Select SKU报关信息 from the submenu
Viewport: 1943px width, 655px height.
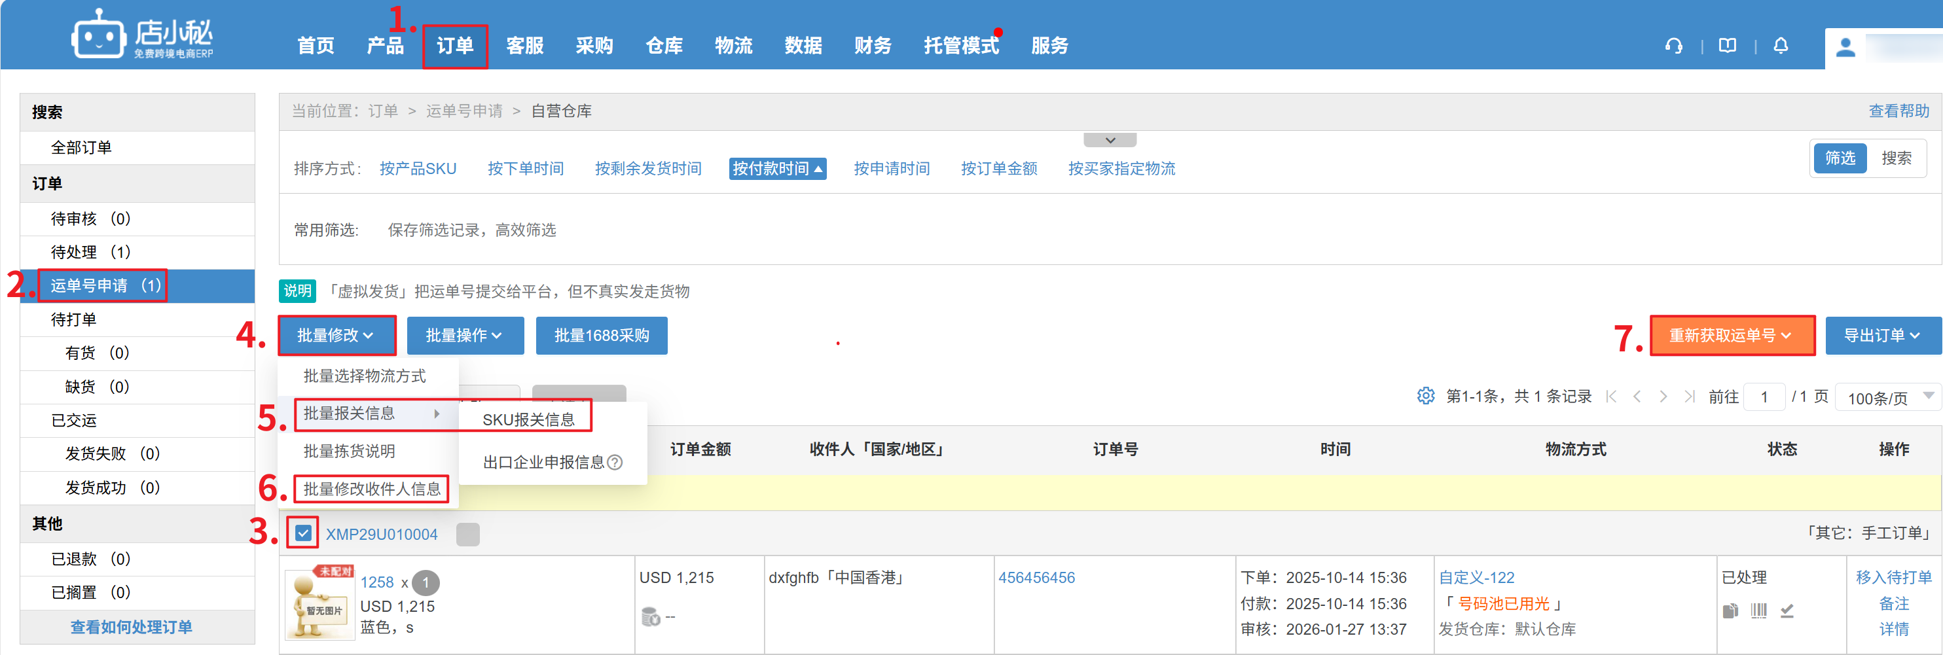click(x=528, y=419)
